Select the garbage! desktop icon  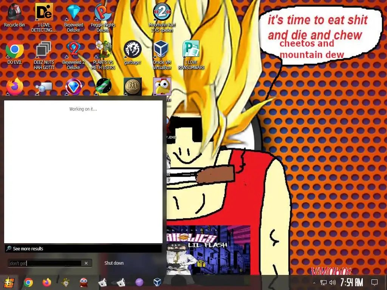(133, 52)
